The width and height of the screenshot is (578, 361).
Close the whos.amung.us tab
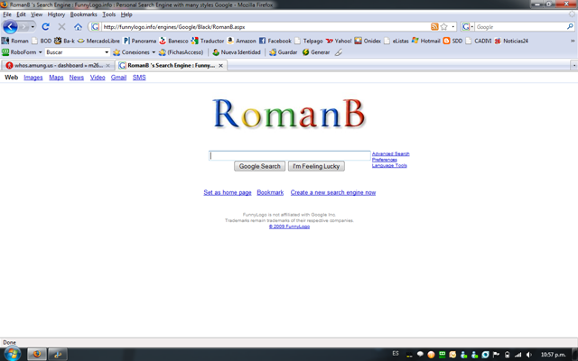click(x=107, y=66)
